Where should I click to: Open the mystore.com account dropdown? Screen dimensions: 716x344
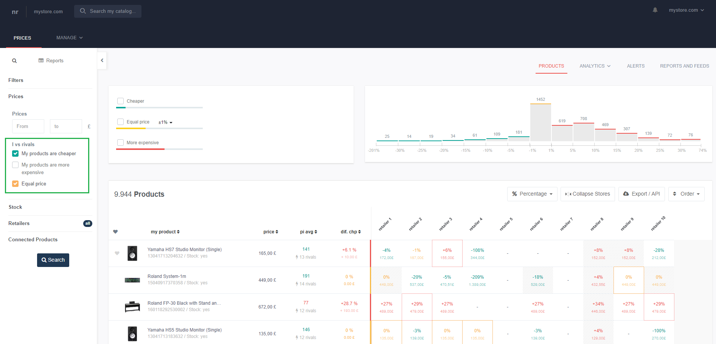(x=686, y=10)
